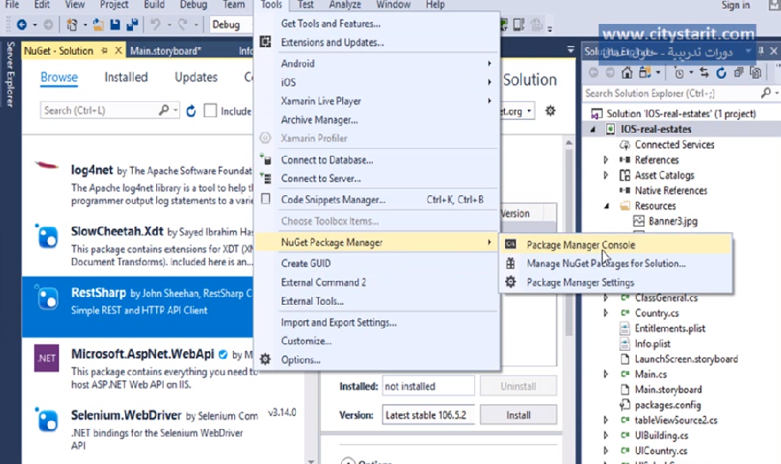Switch to the Updates tab
781x464 pixels.
tap(195, 77)
